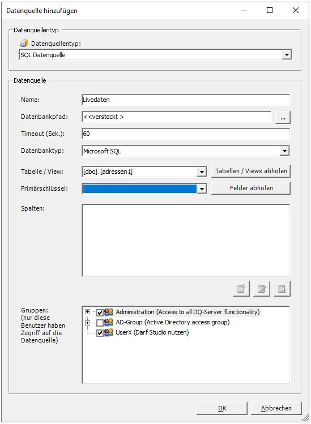Click the Datenquellentyp database icon
The width and height of the screenshot is (311, 424).
coord(24,43)
